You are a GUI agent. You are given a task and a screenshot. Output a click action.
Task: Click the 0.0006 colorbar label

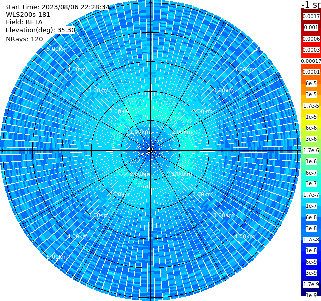tap(311, 39)
